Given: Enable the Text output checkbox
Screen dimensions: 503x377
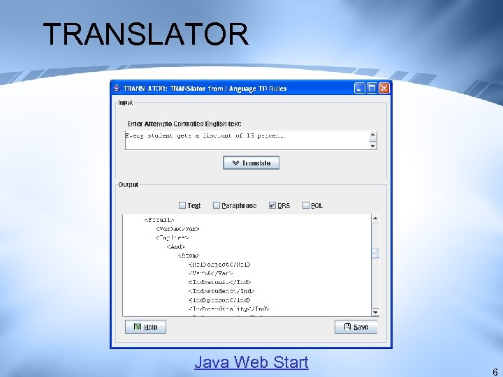Looking at the screenshot, I should click(x=182, y=205).
